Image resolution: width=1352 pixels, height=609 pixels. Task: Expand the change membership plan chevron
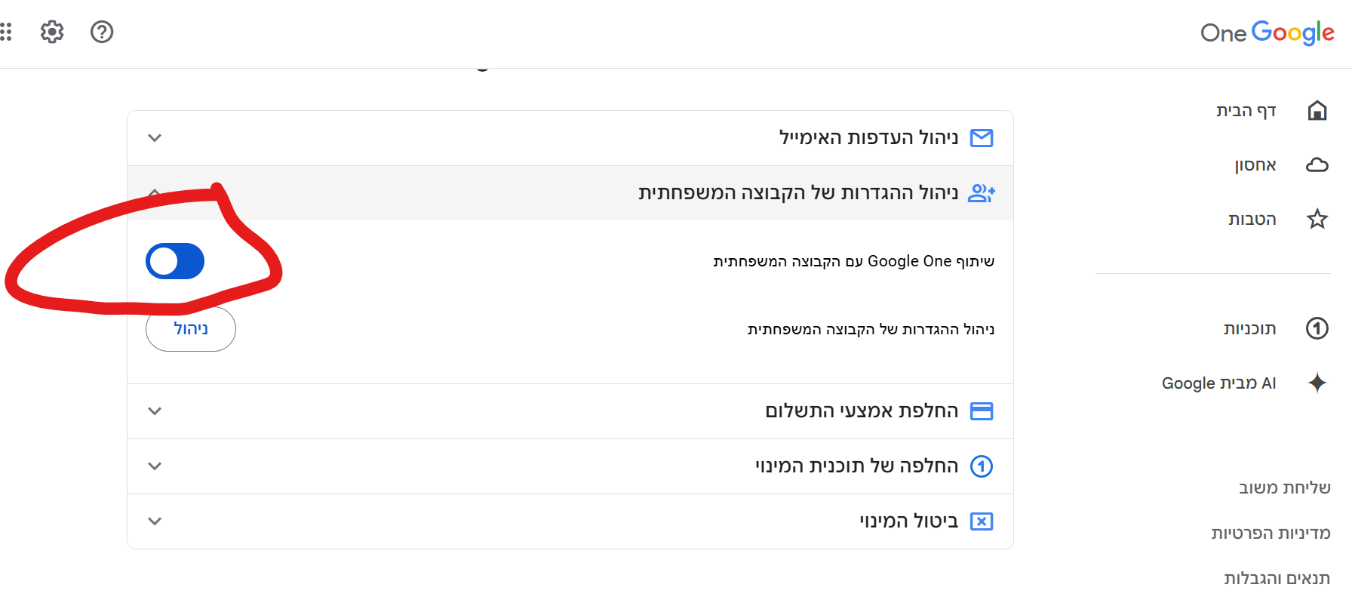click(155, 466)
